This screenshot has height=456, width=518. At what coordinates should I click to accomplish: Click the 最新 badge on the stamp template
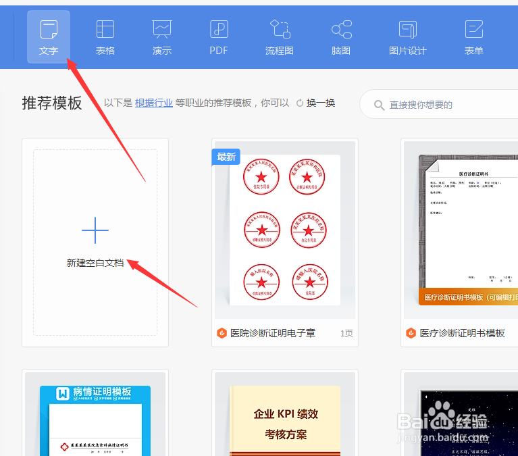(226, 157)
